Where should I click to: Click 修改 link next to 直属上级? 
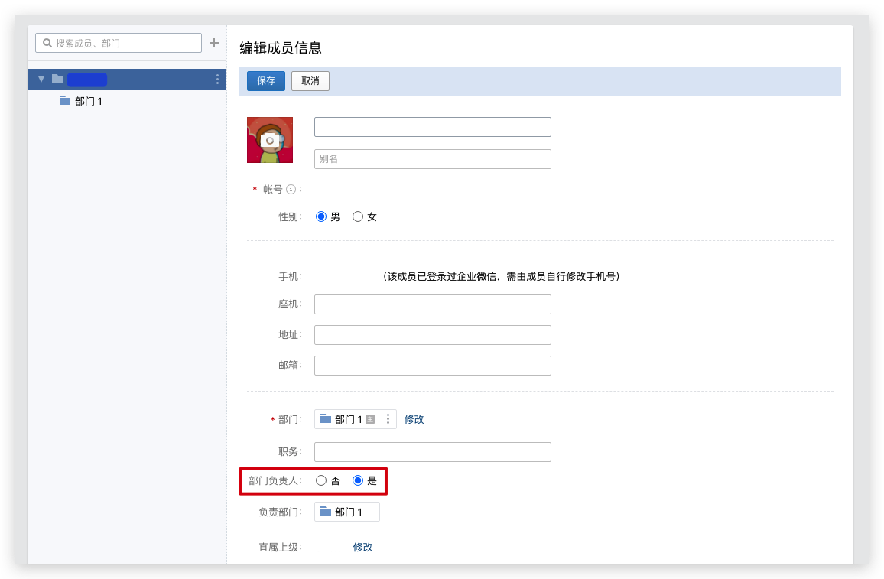pyautogui.click(x=362, y=547)
